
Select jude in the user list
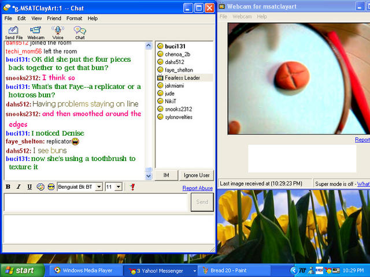(169, 93)
